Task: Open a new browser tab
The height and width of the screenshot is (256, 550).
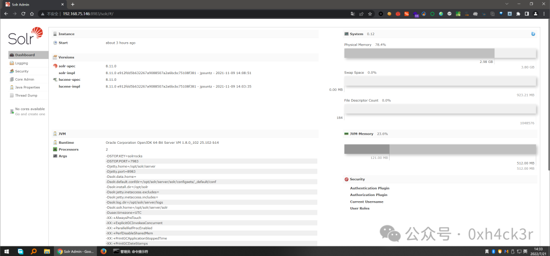Action: click(73, 4)
